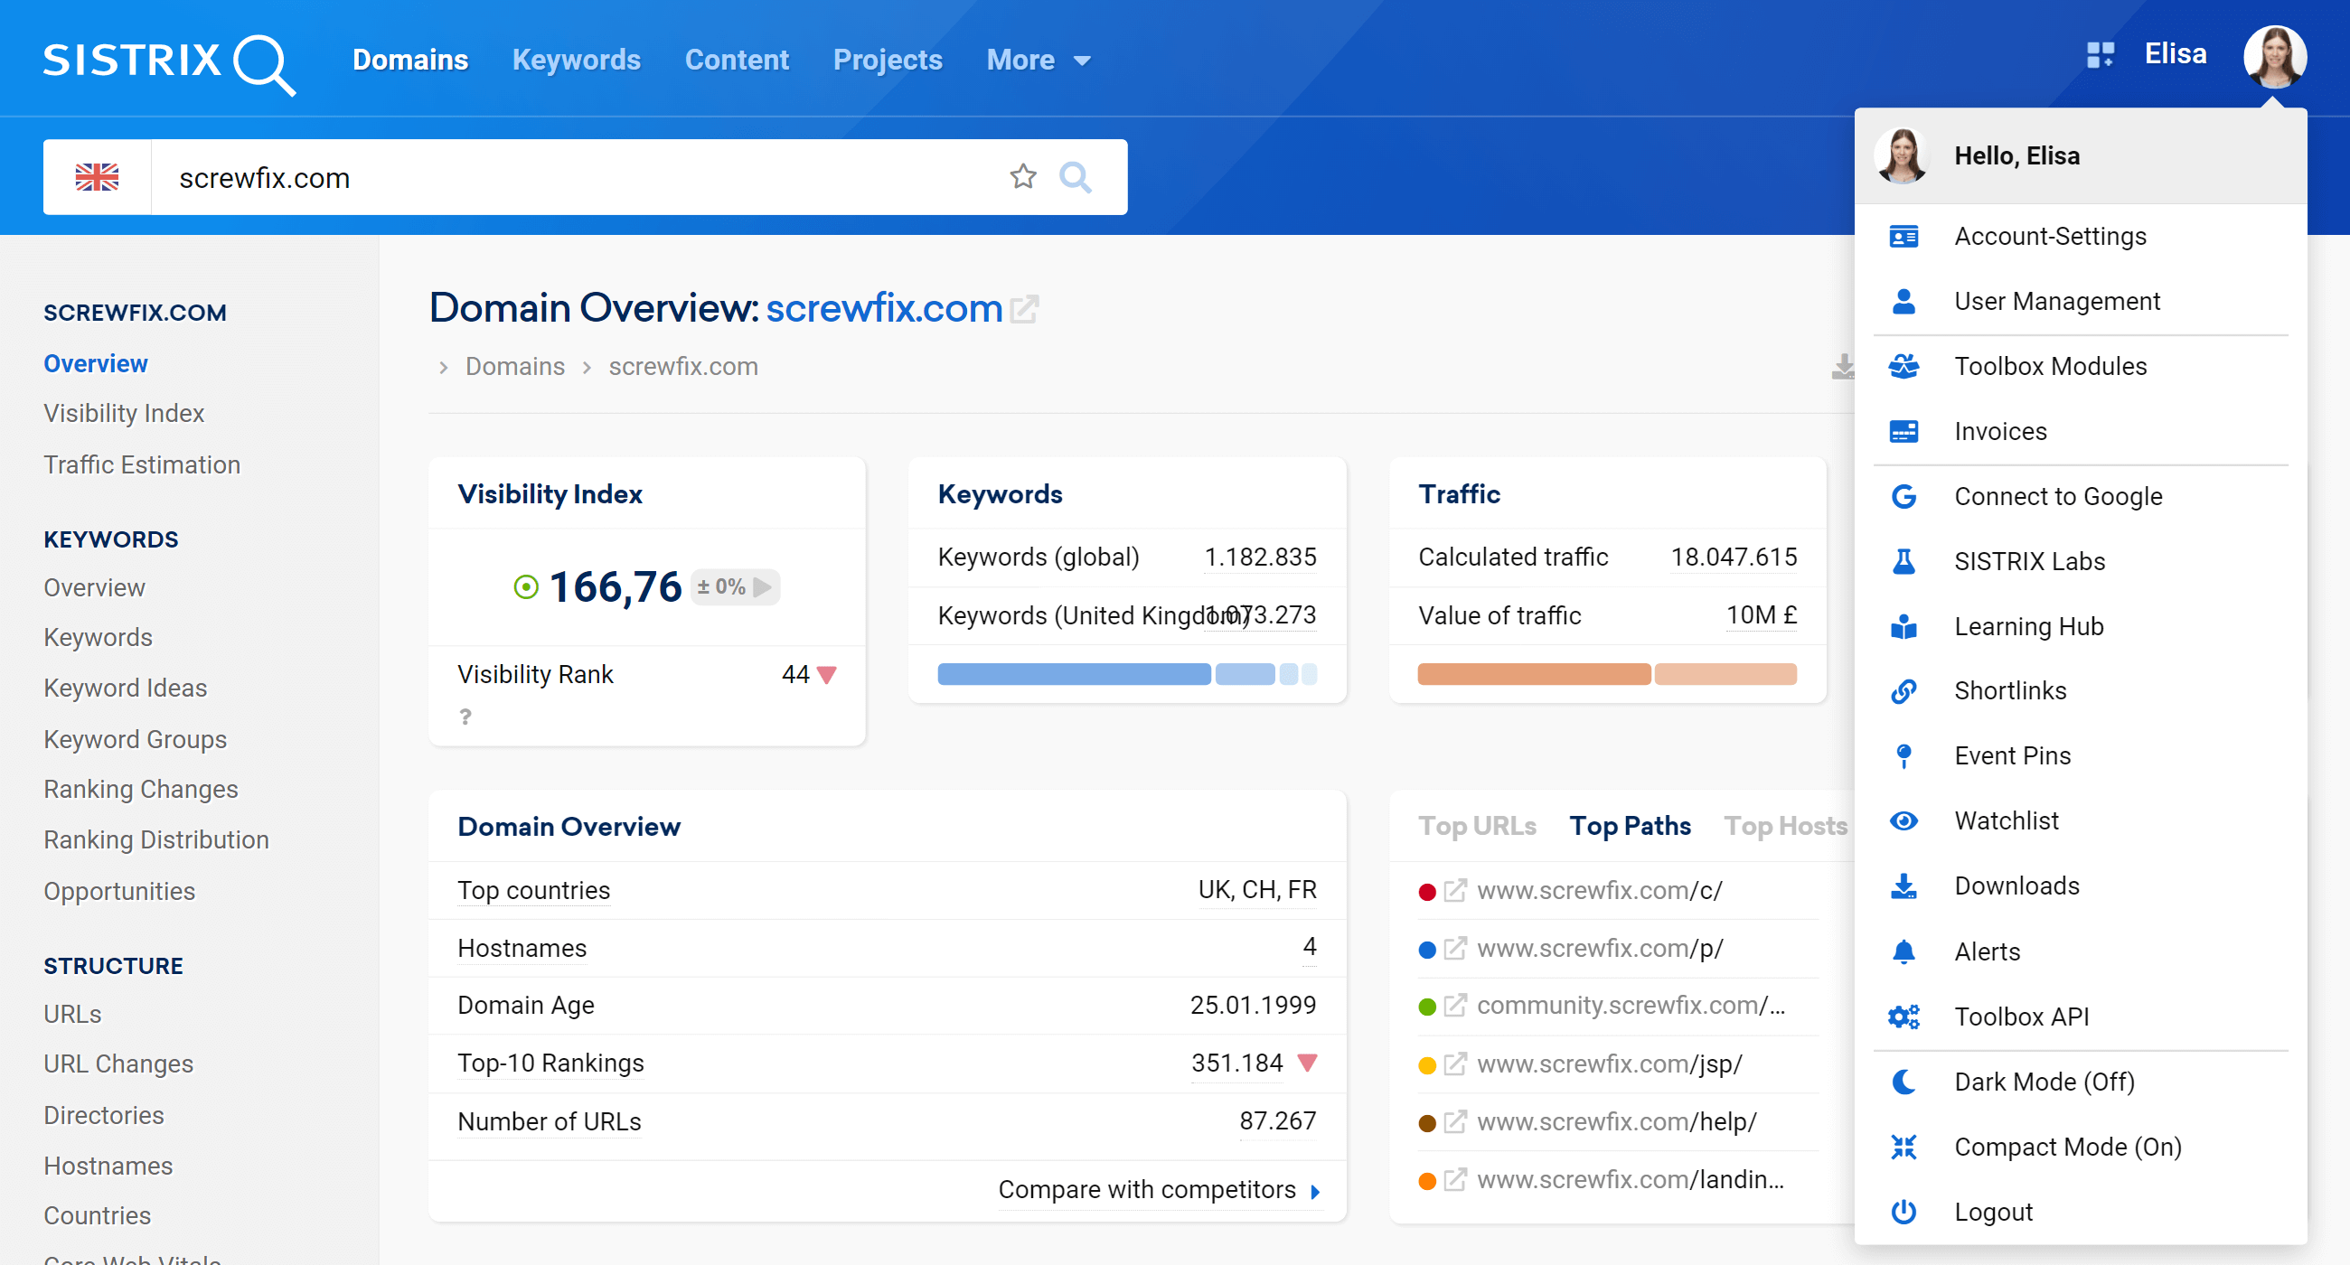Open the dashboard grid icon near Elisa
Screen dimensions: 2350x1265
pyautogui.click(x=2100, y=55)
